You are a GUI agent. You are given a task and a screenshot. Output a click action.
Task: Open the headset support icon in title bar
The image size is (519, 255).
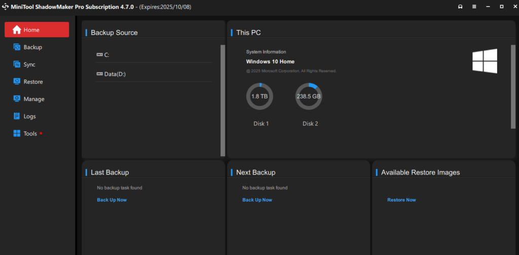point(460,7)
